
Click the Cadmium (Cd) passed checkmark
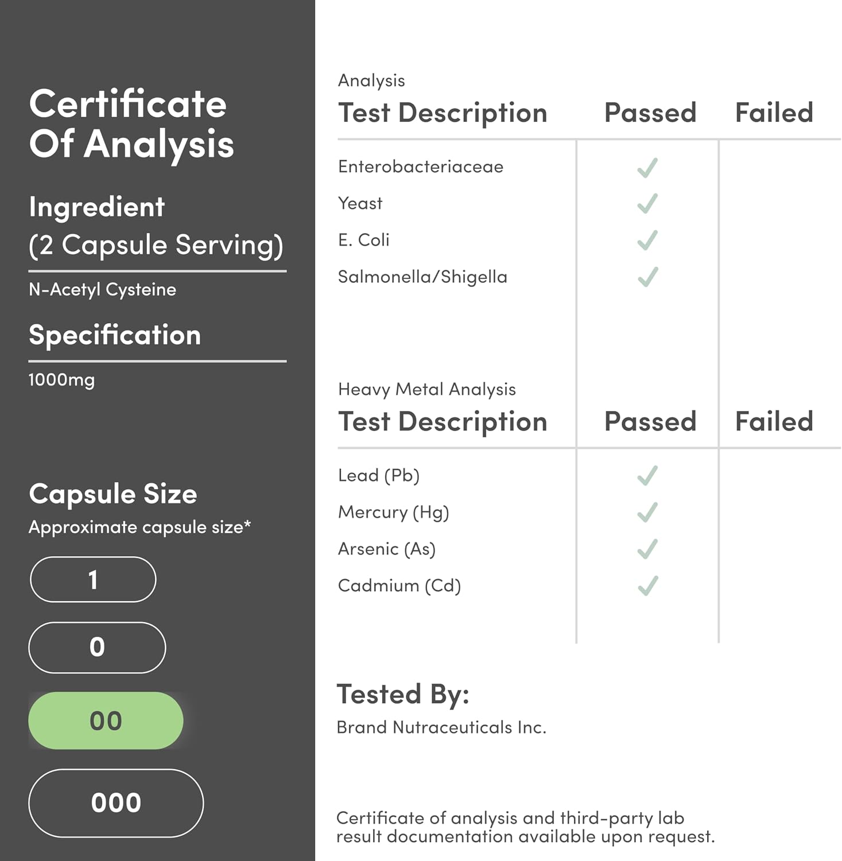tap(647, 586)
